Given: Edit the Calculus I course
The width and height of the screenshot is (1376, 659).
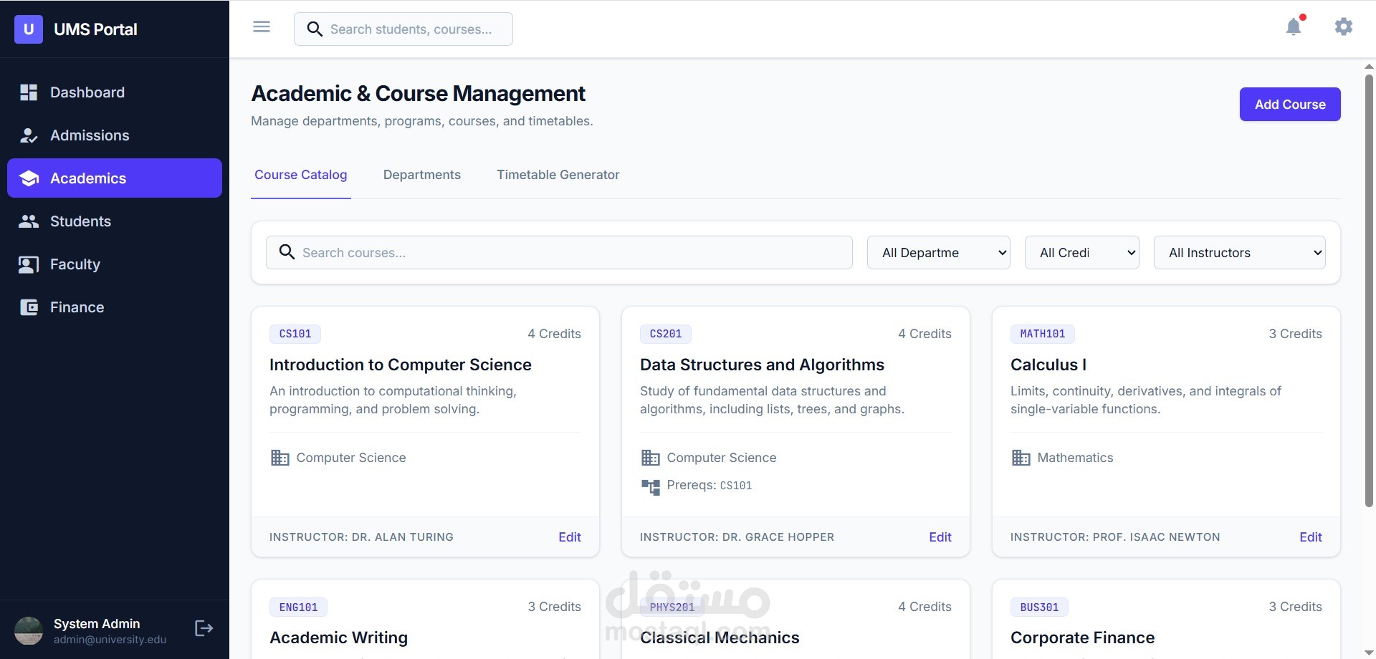Looking at the screenshot, I should [x=1310, y=537].
